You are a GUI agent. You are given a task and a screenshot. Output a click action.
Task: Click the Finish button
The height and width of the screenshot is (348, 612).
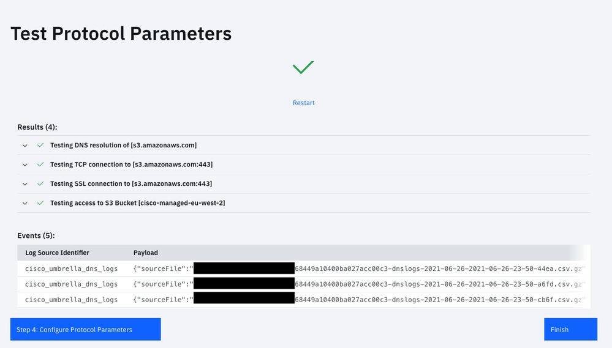click(x=570, y=330)
